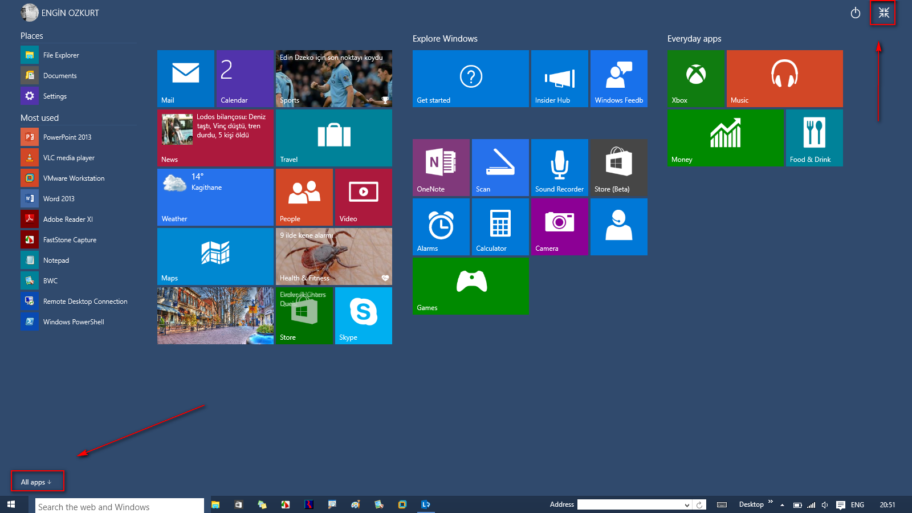Launch VMware Workstation
The image size is (912, 513).
(79, 178)
